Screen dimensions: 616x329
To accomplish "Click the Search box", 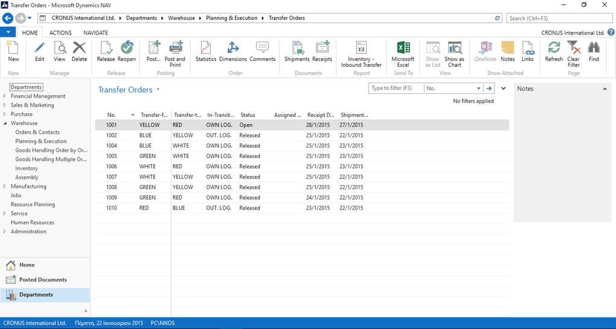I will (559, 18).
